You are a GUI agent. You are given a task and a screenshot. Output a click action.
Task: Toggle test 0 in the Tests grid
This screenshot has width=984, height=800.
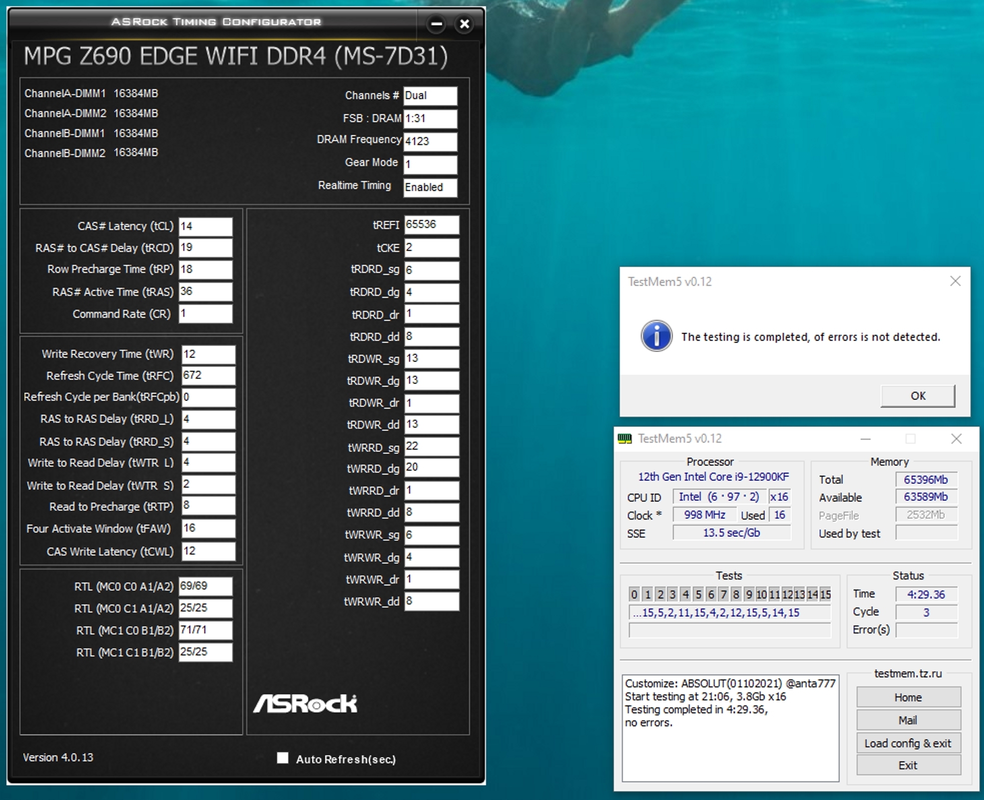point(634,594)
